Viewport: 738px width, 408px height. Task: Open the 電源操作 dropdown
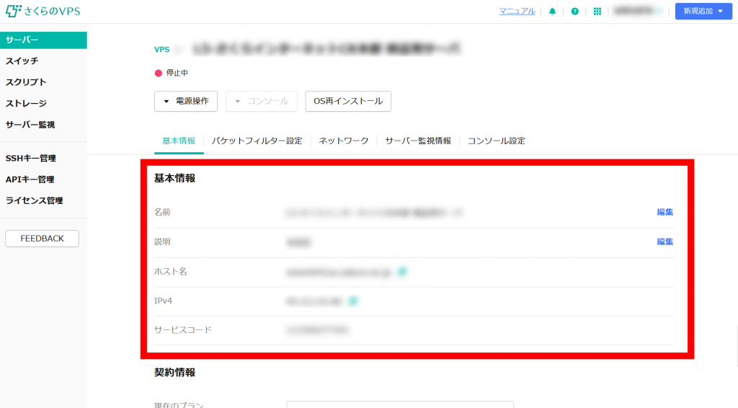(186, 102)
